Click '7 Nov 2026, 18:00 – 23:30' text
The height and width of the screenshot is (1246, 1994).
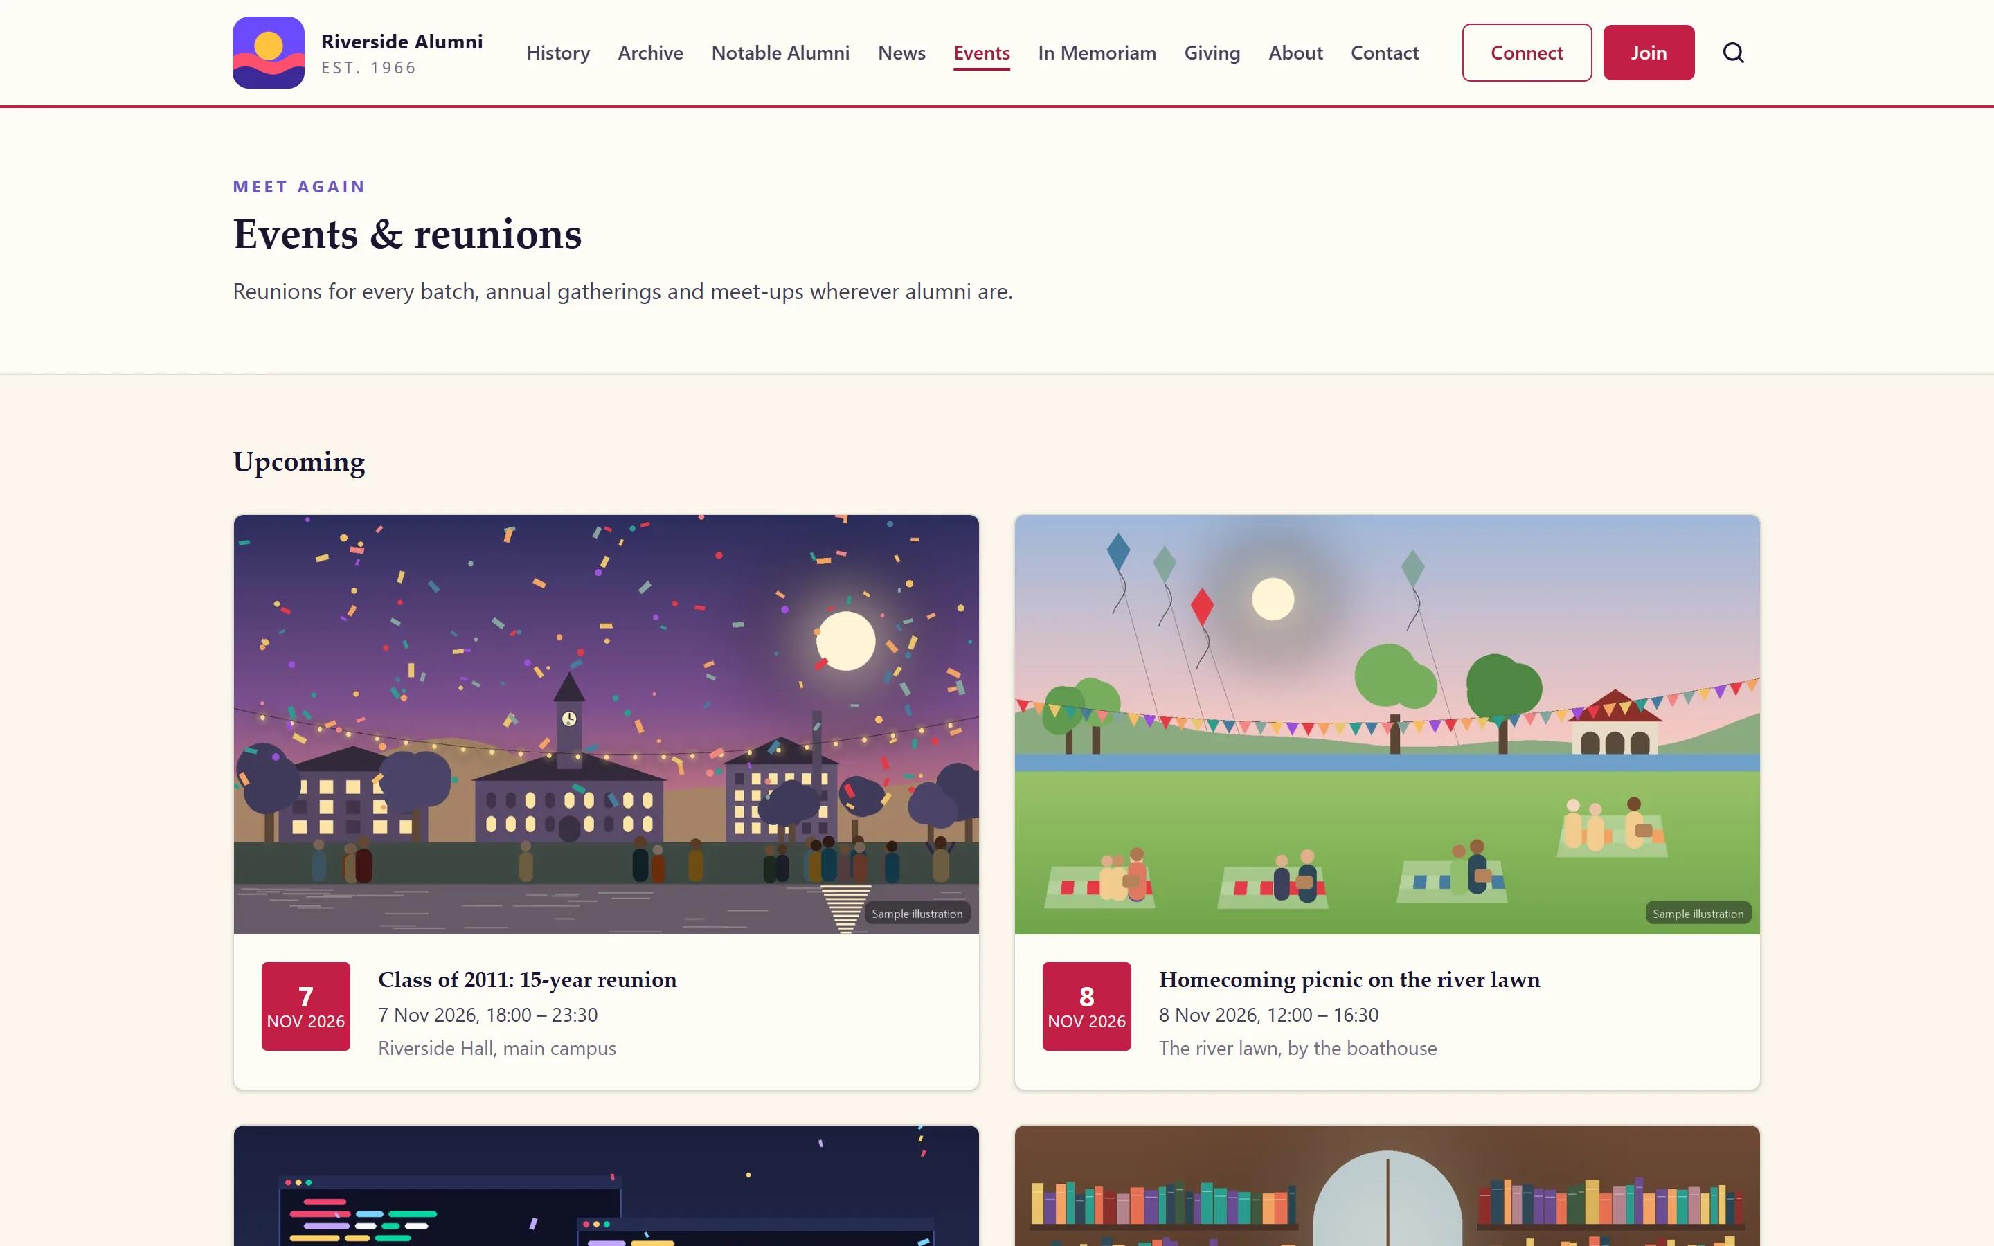click(x=488, y=1015)
